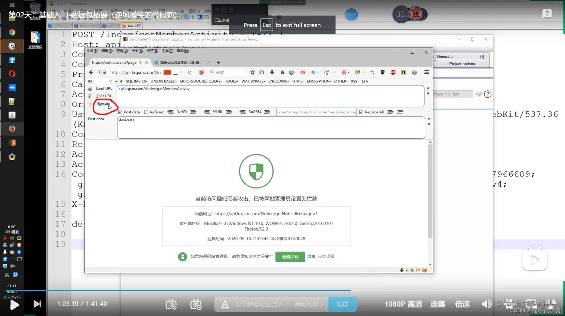Reload the page in Firefox
This screenshot has width=565, height=316.
190,72
